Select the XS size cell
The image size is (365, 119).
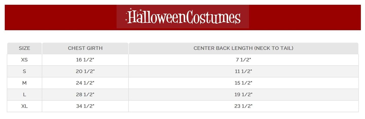(24, 60)
